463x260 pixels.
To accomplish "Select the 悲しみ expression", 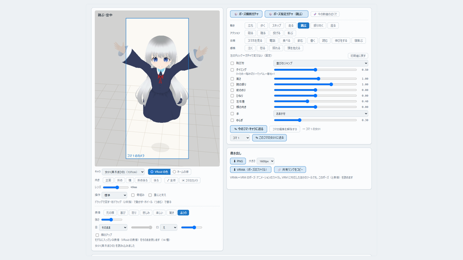I will pos(146,212).
